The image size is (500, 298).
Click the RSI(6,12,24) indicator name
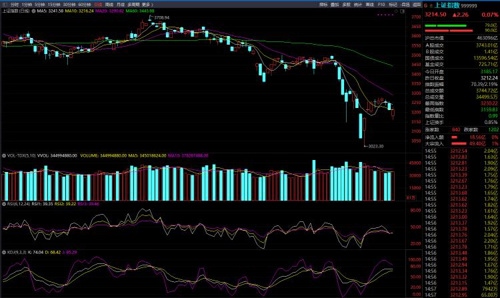[x=19, y=203]
